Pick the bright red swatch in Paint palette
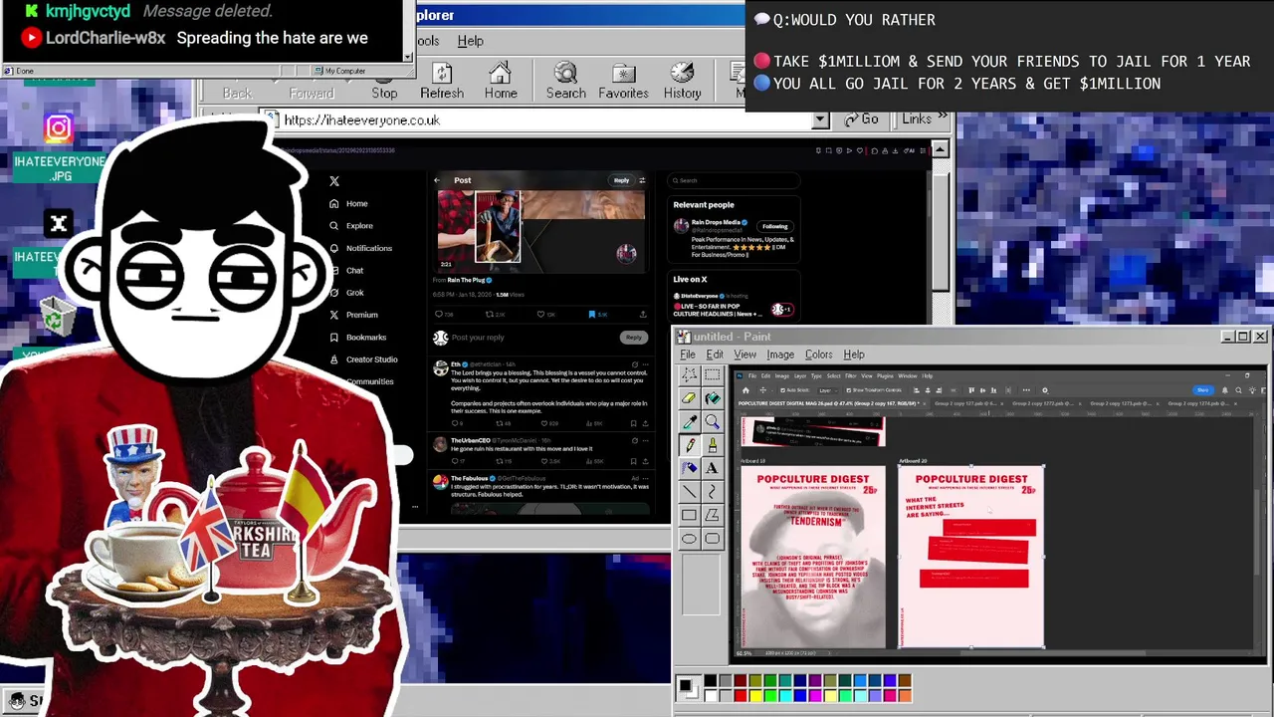 740,694
